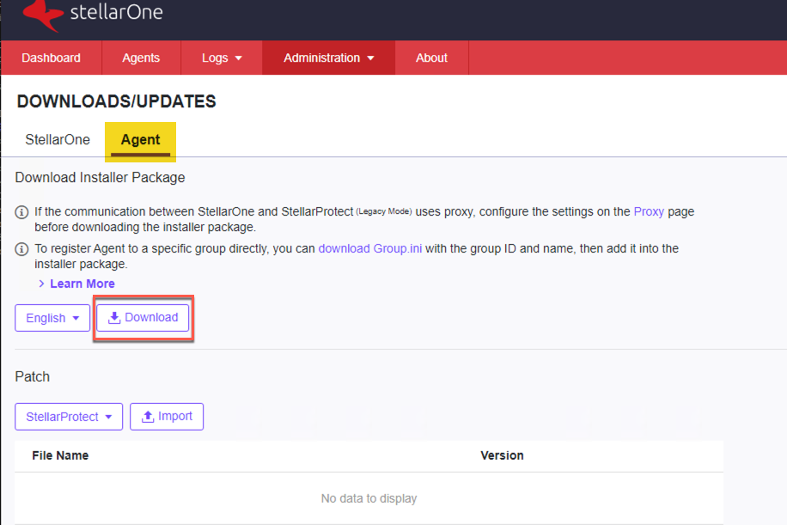Follow the Proxy page link
Image resolution: width=787 pixels, height=525 pixels.
pos(649,211)
